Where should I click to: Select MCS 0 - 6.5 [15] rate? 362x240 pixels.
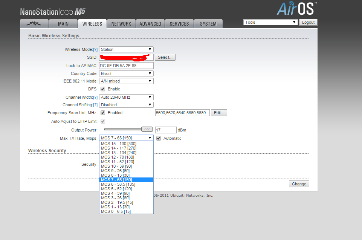click(x=126, y=211)
